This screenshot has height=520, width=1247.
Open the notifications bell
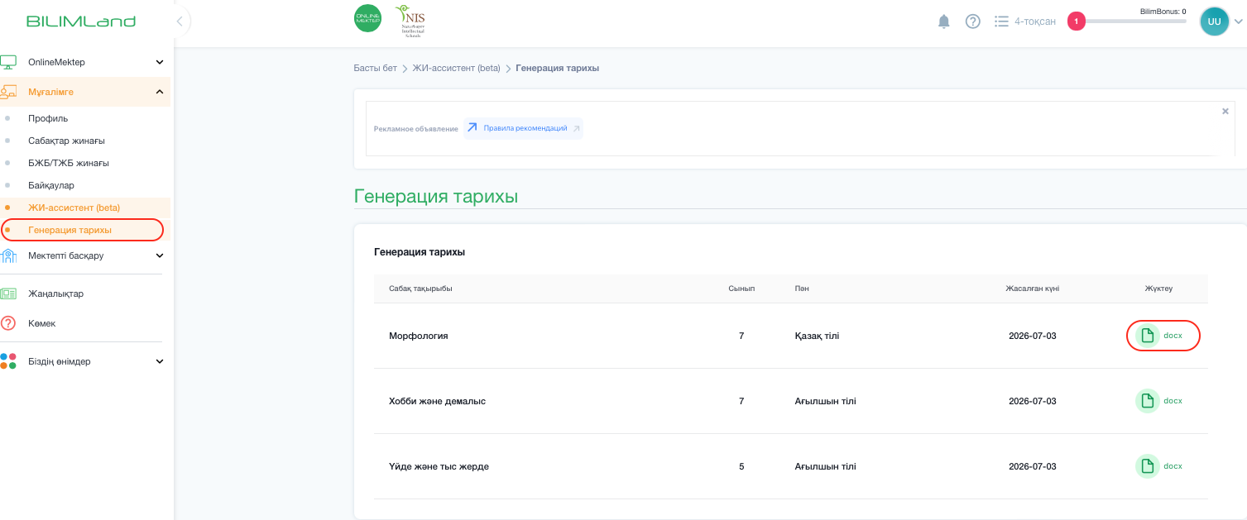pyautogui.click(x=944, y=21)
